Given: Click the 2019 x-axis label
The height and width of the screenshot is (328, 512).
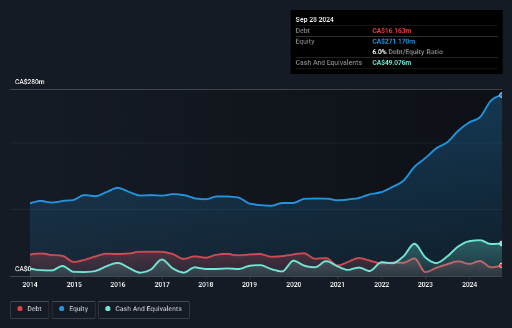Looking at the screenshot, I should [249, 284].
